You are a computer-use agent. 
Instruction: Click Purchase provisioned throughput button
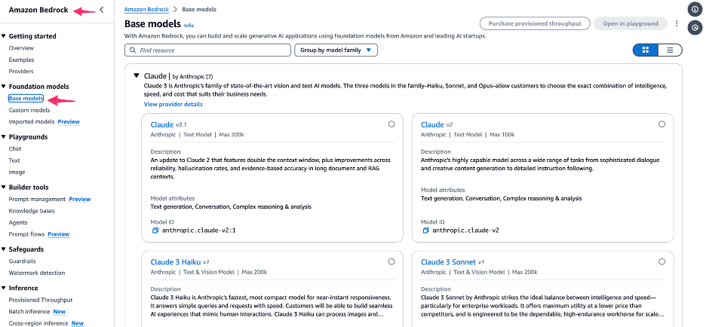click(535, 23)
